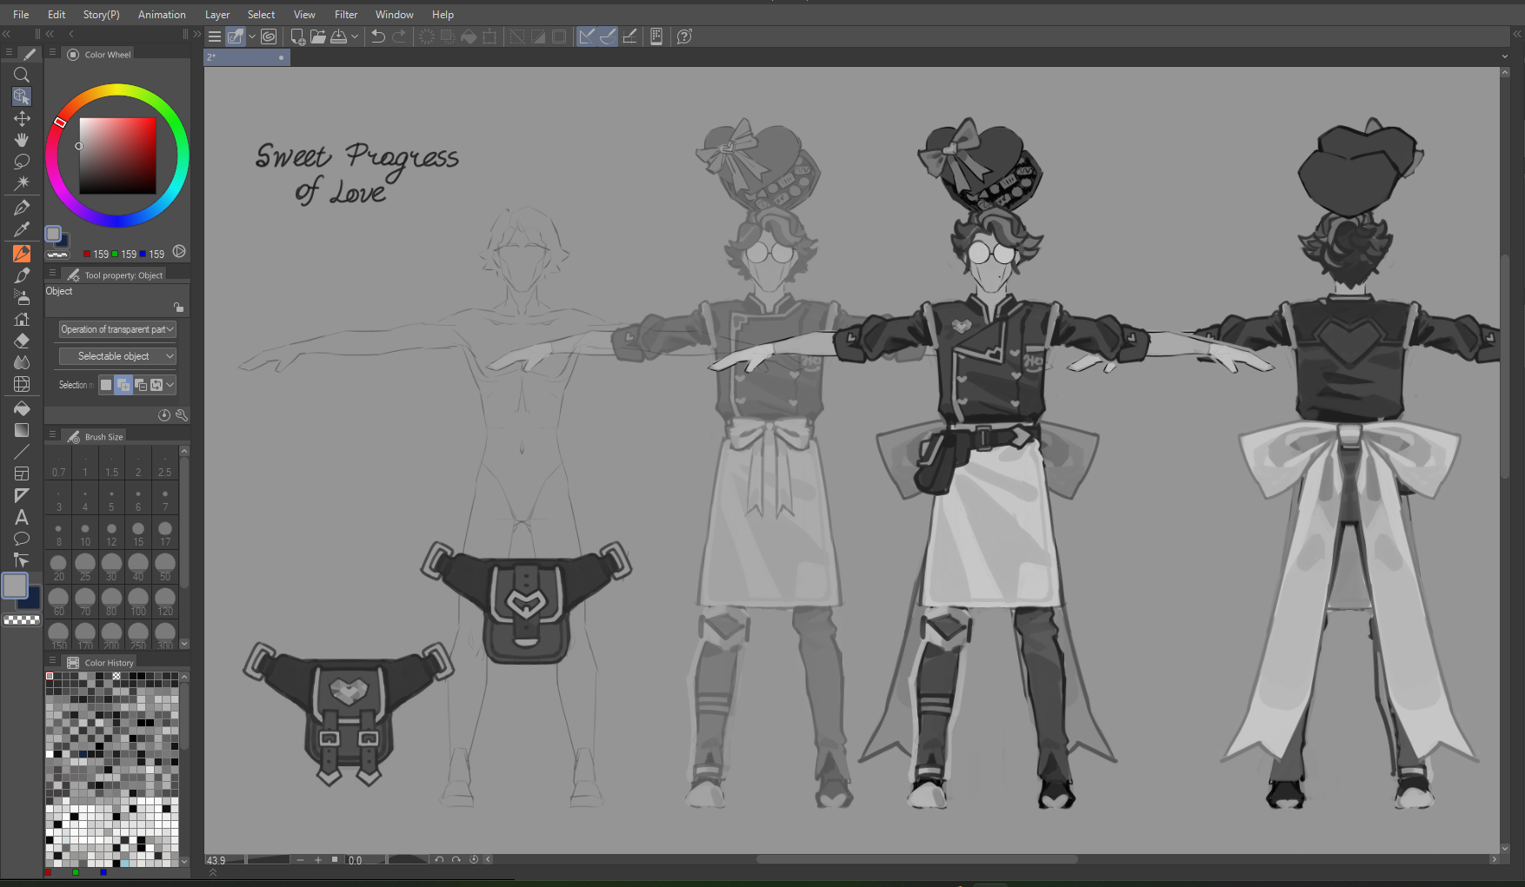Select the Fill bucket tool
Screen dimensions: 1525x887
pyautogui.click(x=22, y=408)
